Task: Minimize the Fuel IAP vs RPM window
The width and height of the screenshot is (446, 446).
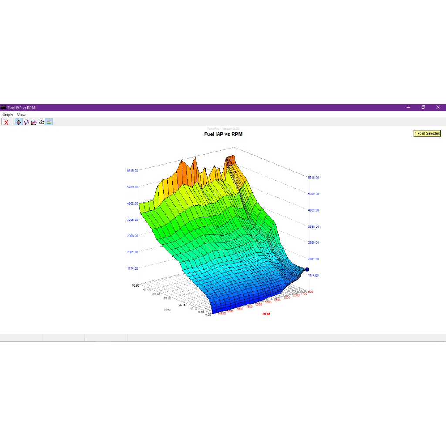Action: click(409, 107)
